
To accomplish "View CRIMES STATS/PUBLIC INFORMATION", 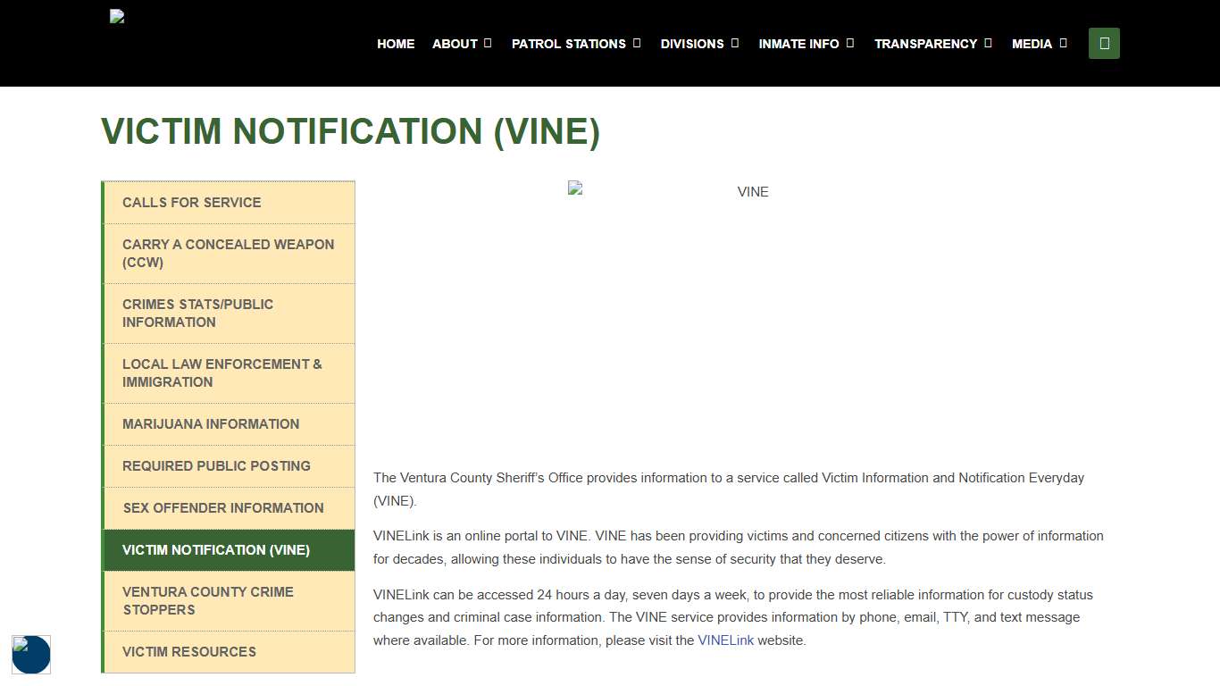I will pos(197,313).
